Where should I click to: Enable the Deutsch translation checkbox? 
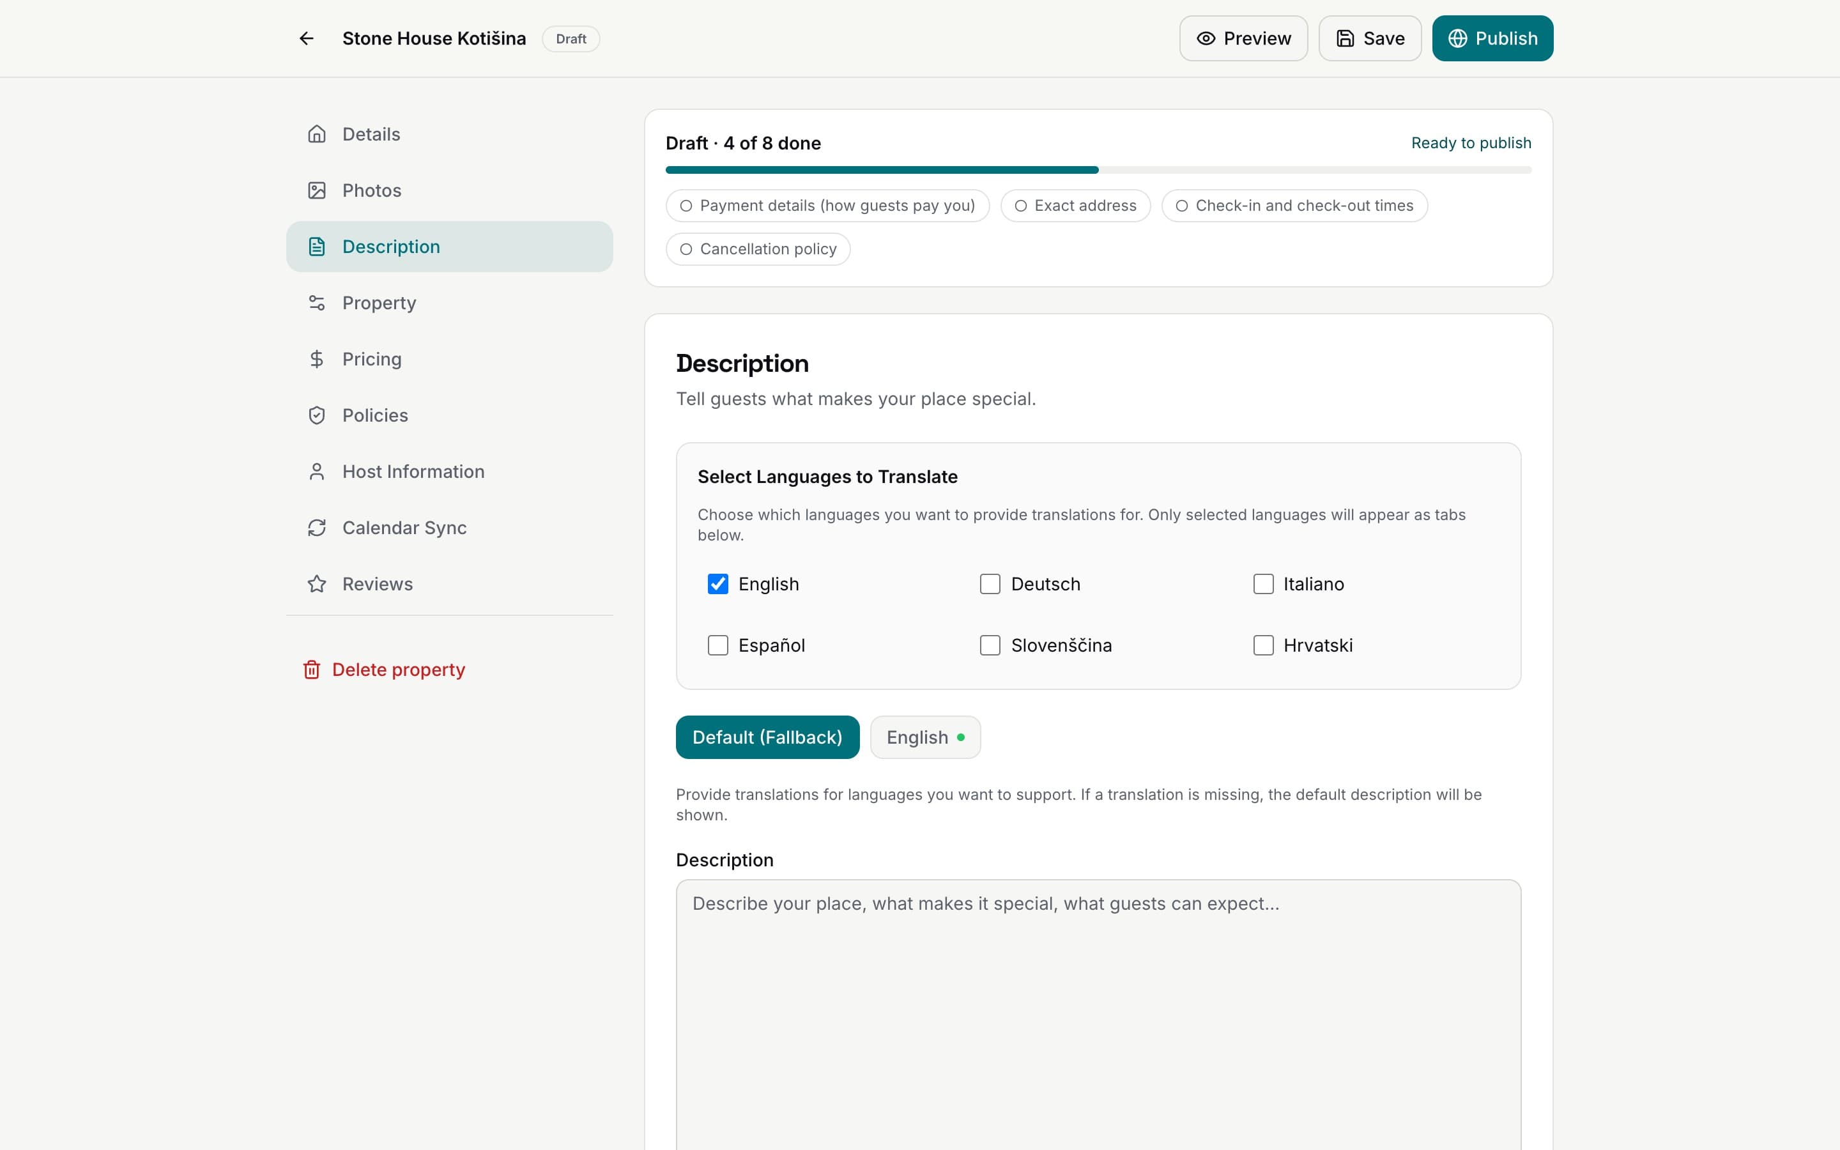point(990,584)
